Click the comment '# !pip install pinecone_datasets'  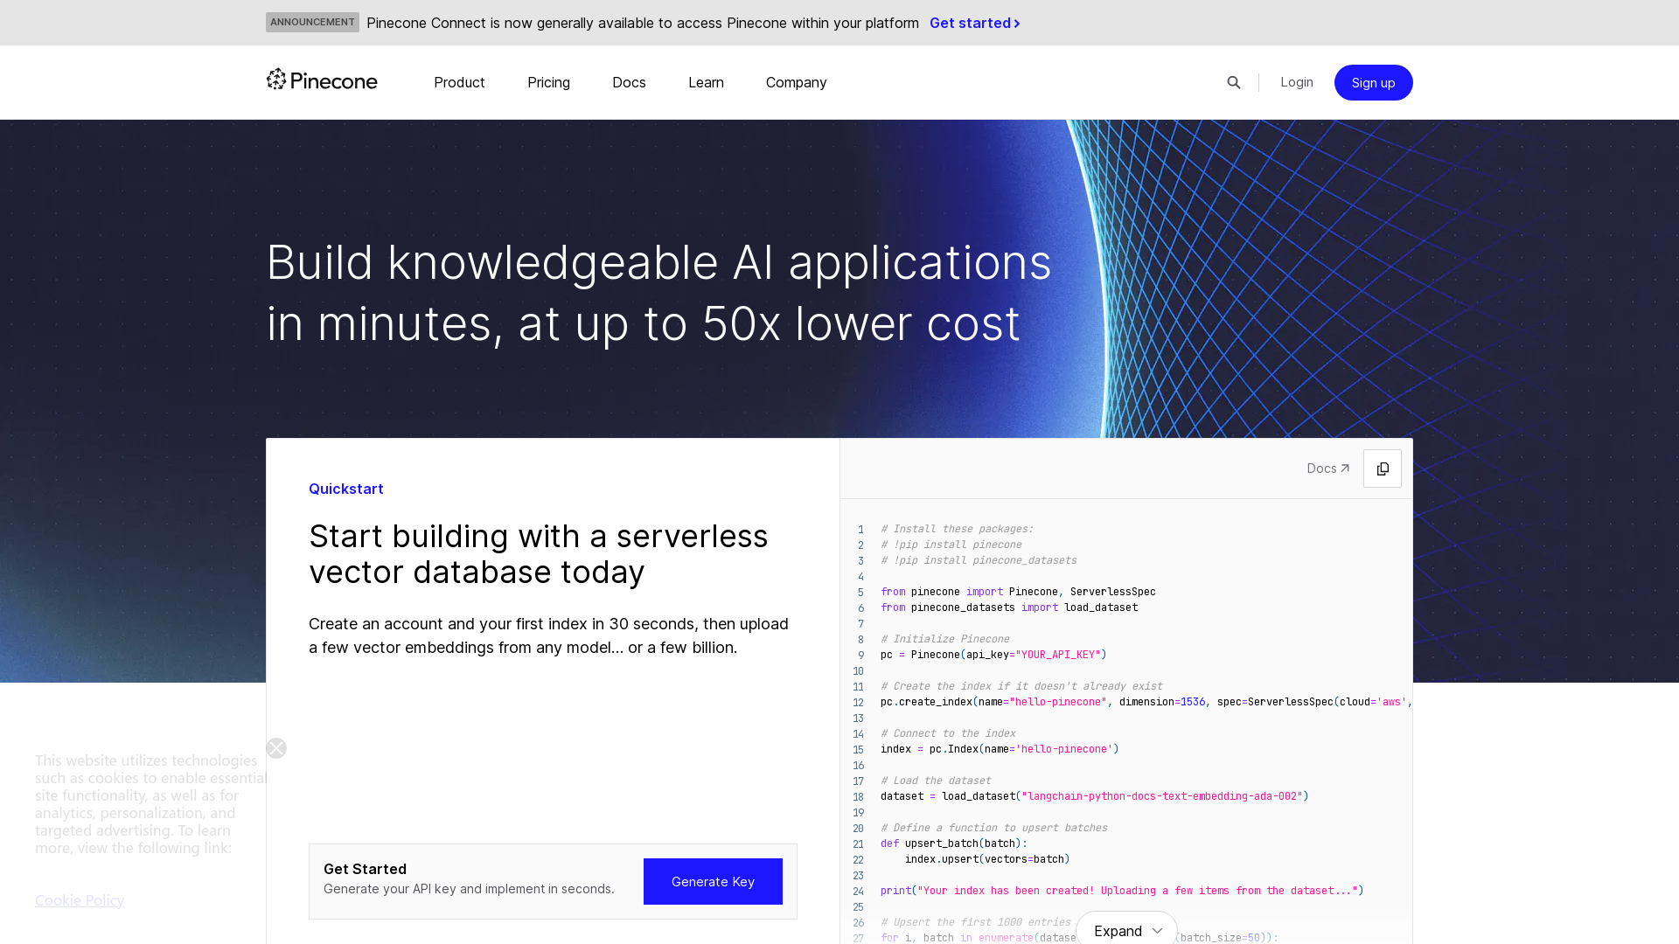[979, 560]
